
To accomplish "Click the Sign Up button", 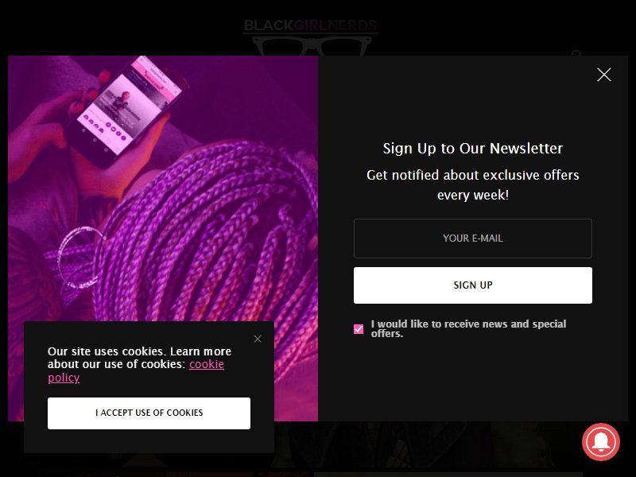I will (x=472, y=285).
